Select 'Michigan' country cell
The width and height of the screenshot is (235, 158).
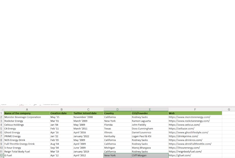coord(117,148)
